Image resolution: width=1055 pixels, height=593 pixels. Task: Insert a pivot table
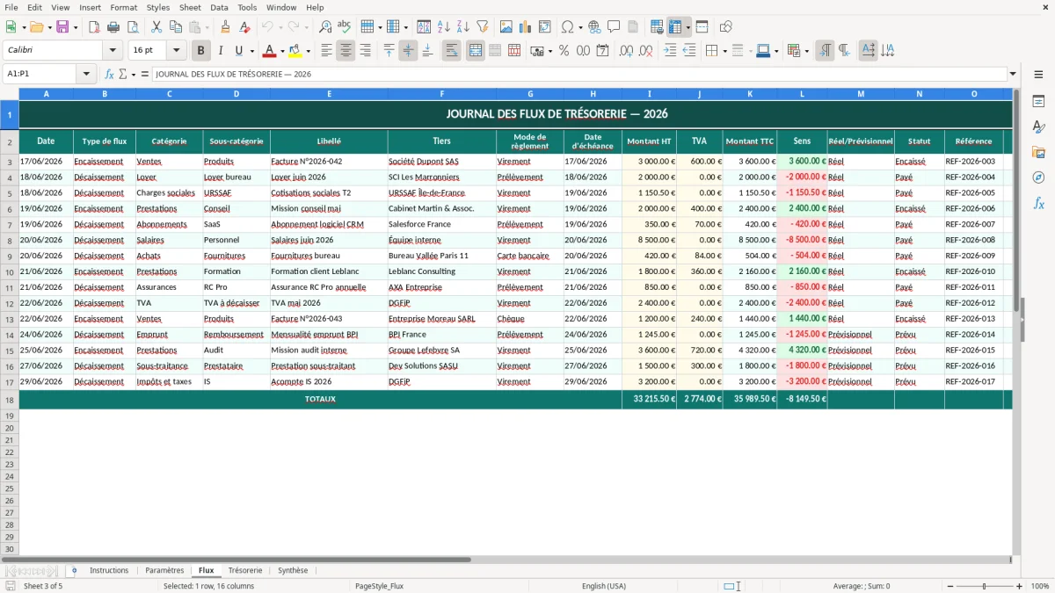544,27
